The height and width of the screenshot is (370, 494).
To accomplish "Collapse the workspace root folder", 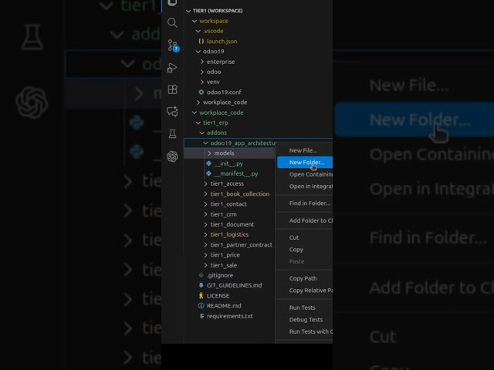I will click(x=195, y=21).
